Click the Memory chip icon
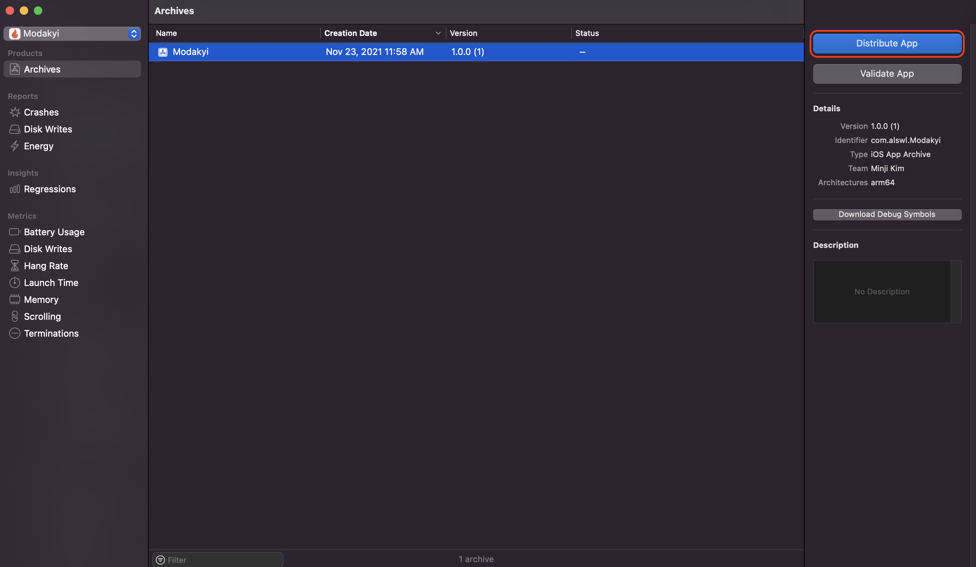The height and width of the screenshot is (567, 976). tap(15, 299)
